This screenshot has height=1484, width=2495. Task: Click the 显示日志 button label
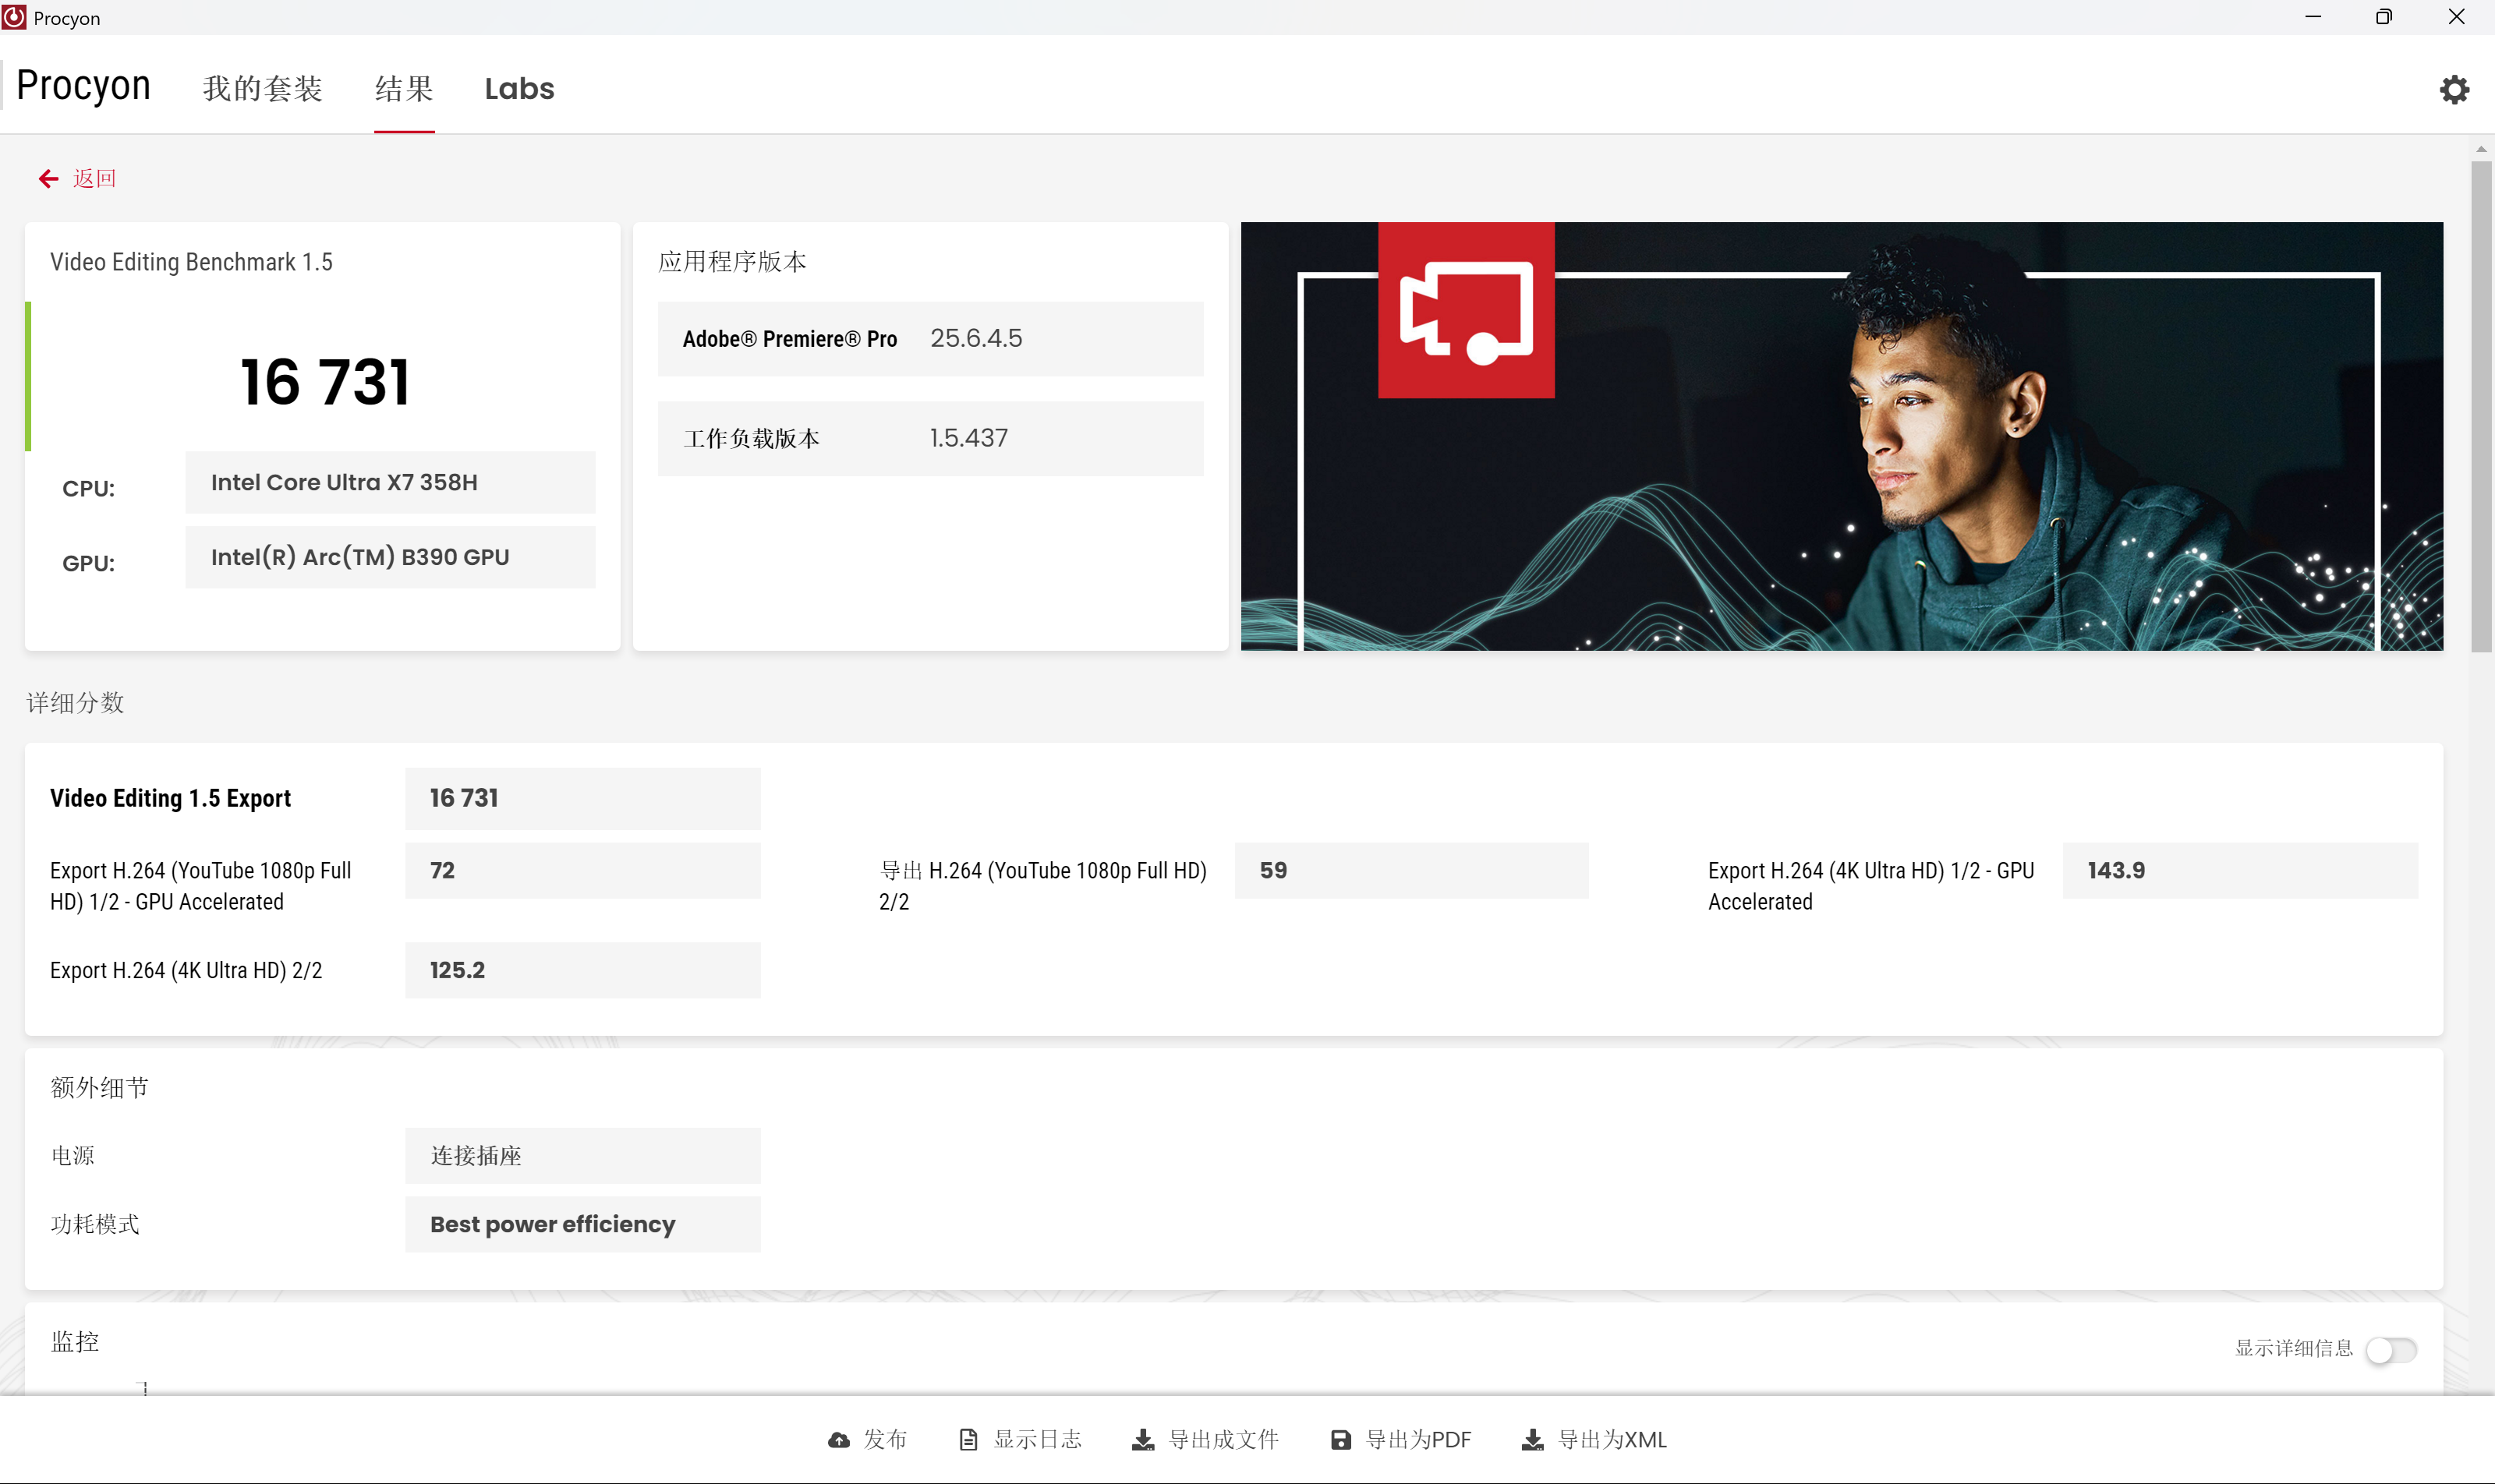[1038, 1440]
